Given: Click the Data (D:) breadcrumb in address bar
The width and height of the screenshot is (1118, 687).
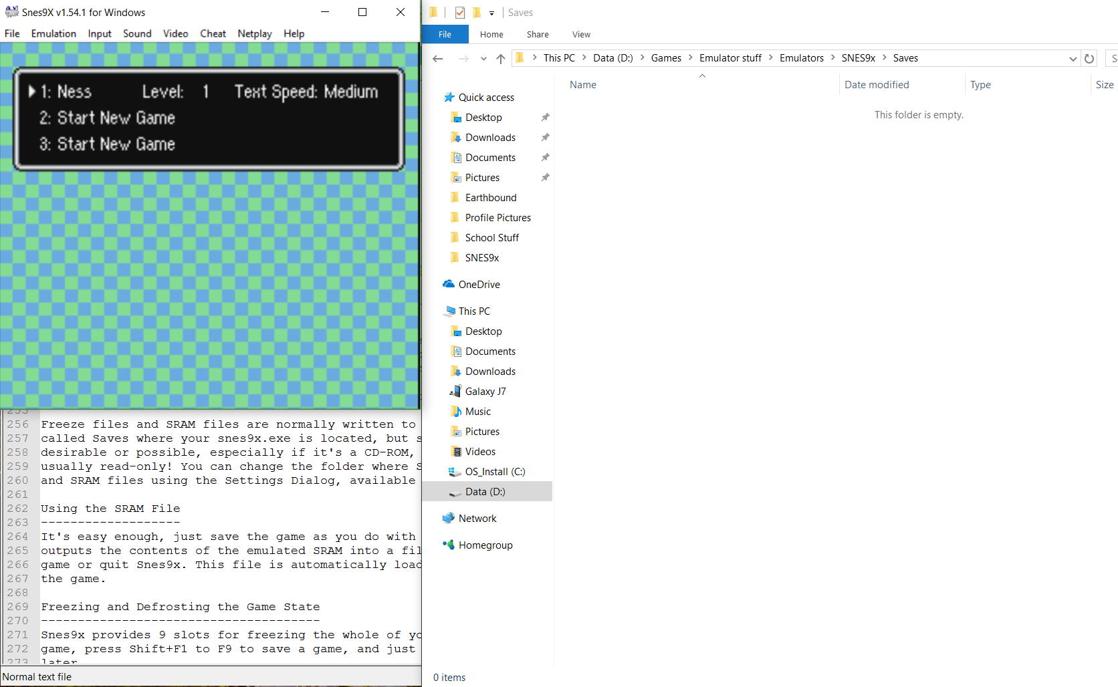Looking at the screenshot, I should 613,58.
